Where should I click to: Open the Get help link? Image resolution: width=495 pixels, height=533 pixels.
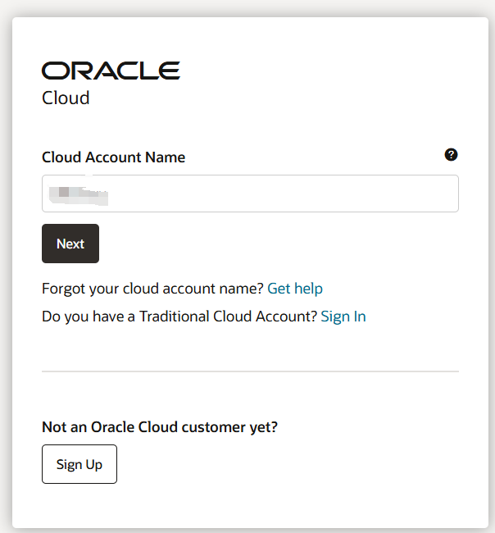tap(295, 289)
